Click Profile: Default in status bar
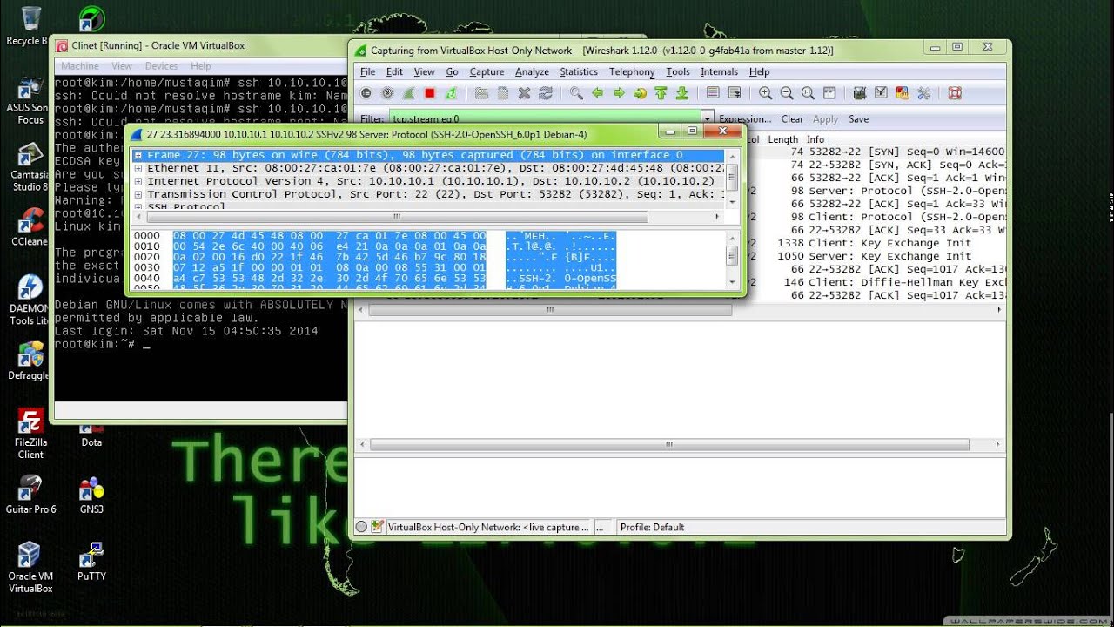The width and height of the screenshot is (1114, 627). tap(652, 527)
